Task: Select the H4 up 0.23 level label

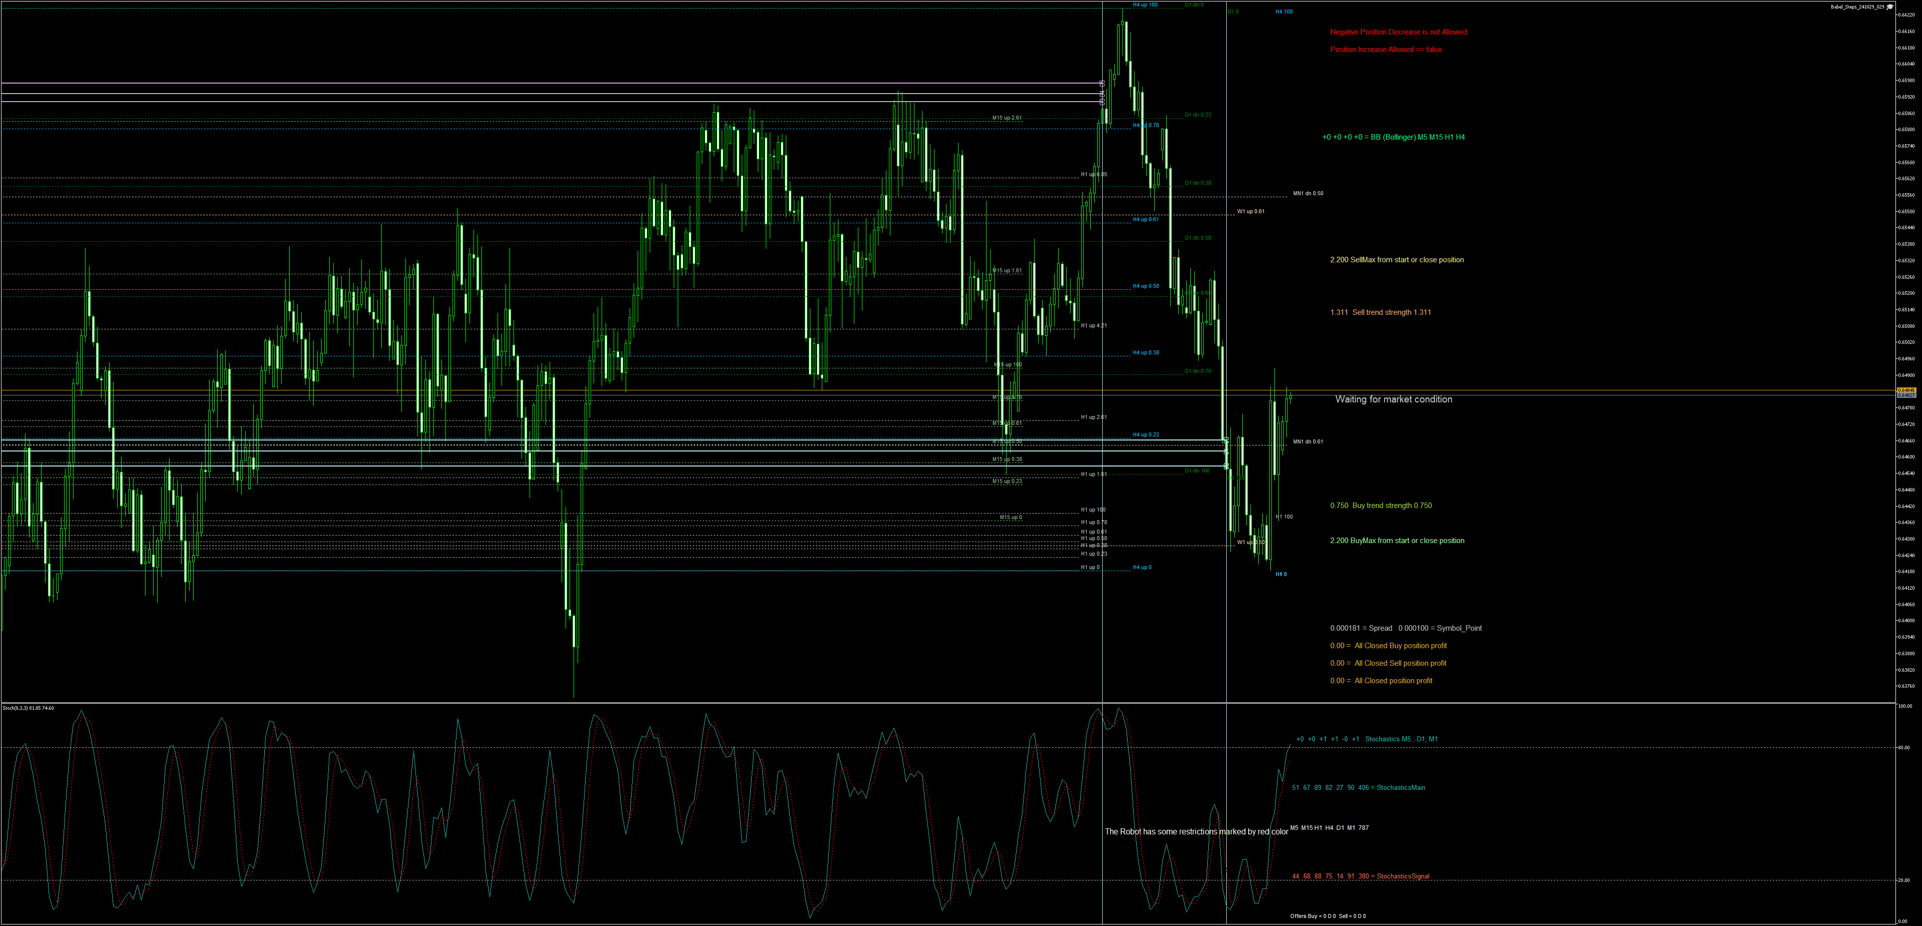Action: click(x=1146, y=434)
